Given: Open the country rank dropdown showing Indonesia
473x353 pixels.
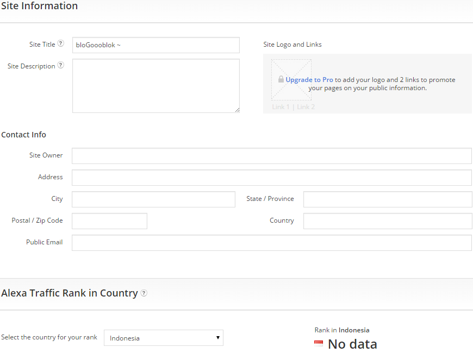Looking at the screenshot, I should click(164, 338).
